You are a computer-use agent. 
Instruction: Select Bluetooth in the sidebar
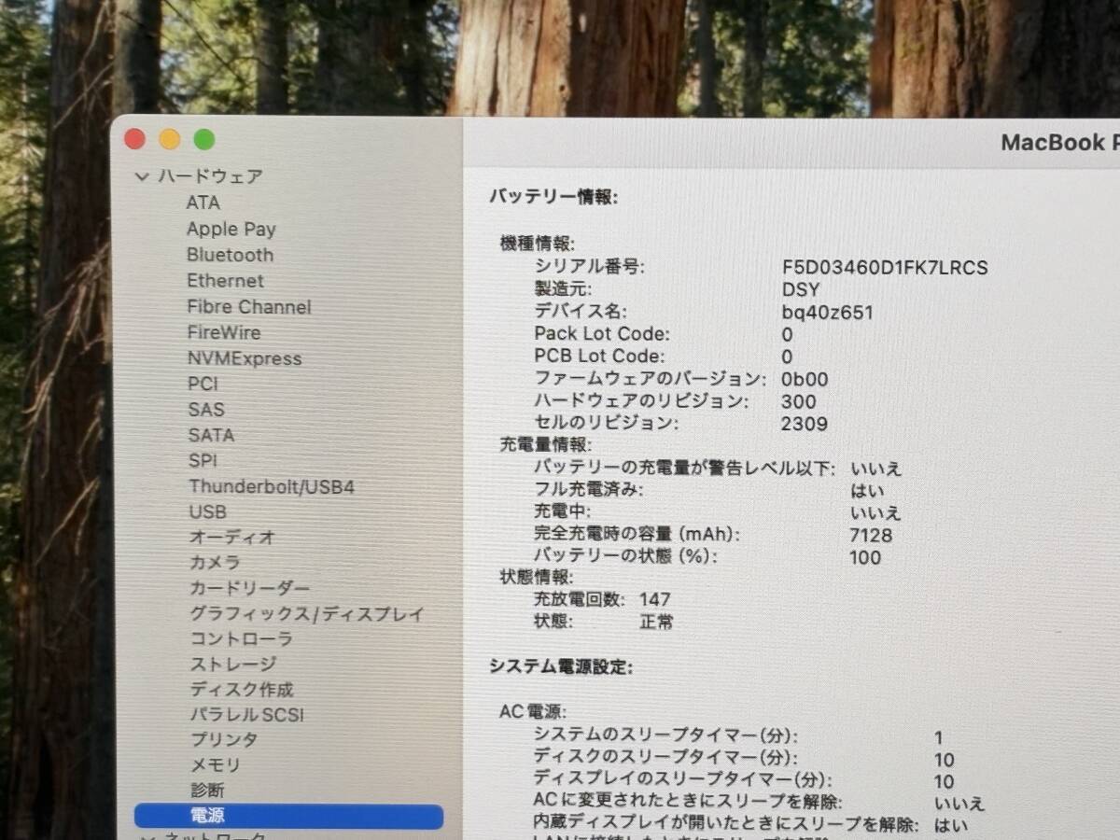[230, 255]
